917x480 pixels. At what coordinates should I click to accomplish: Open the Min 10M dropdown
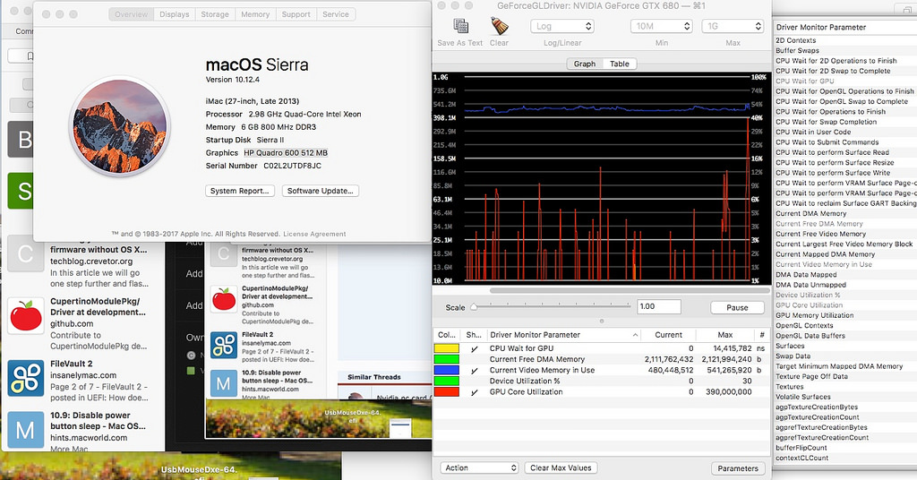(662, 26)
